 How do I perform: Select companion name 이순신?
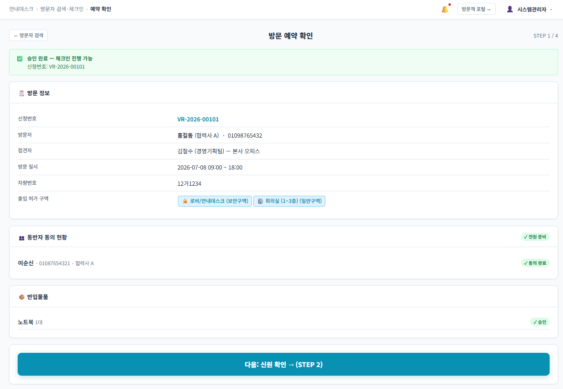pos(25,263)
